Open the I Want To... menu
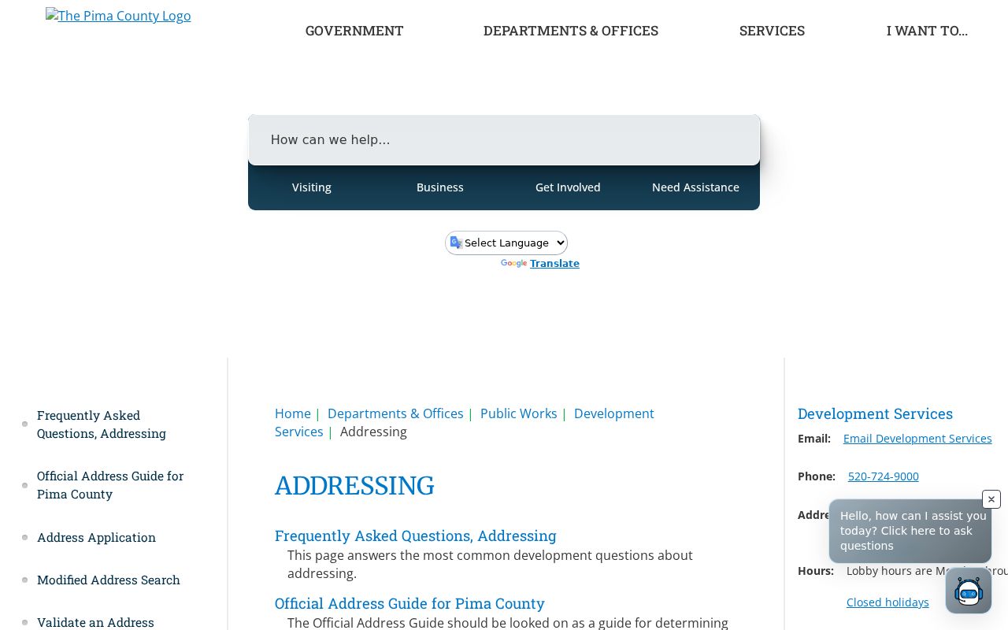1008x630 pixels. (927, 31)
